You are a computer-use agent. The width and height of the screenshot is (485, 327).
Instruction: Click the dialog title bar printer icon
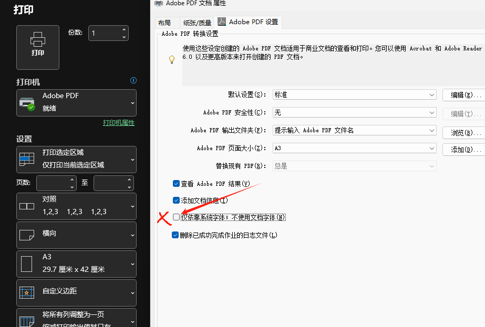pyautogui.click(x=159, y=3)
